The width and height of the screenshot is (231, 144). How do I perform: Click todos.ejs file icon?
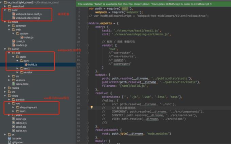point(14,130)
